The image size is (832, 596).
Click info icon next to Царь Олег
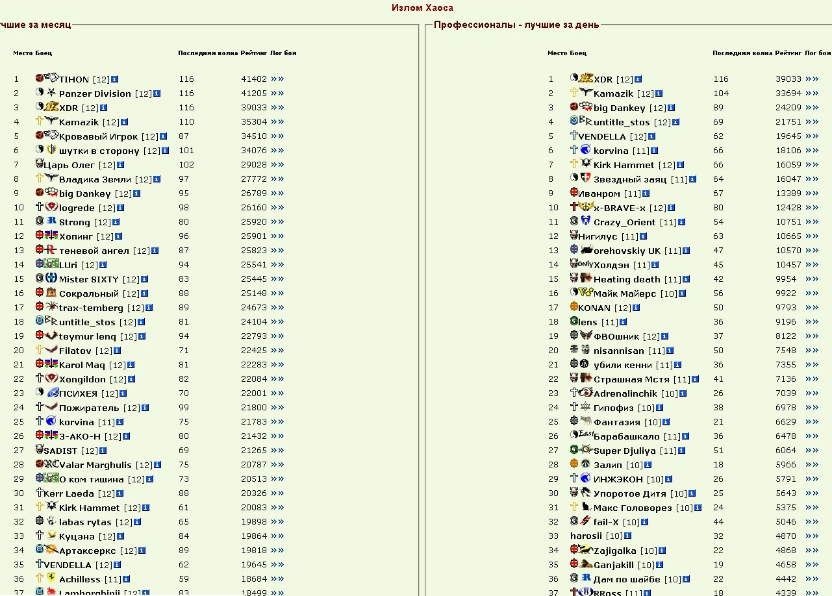[121, 165]
